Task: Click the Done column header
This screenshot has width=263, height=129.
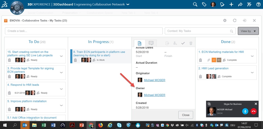Action: point(228,42)
